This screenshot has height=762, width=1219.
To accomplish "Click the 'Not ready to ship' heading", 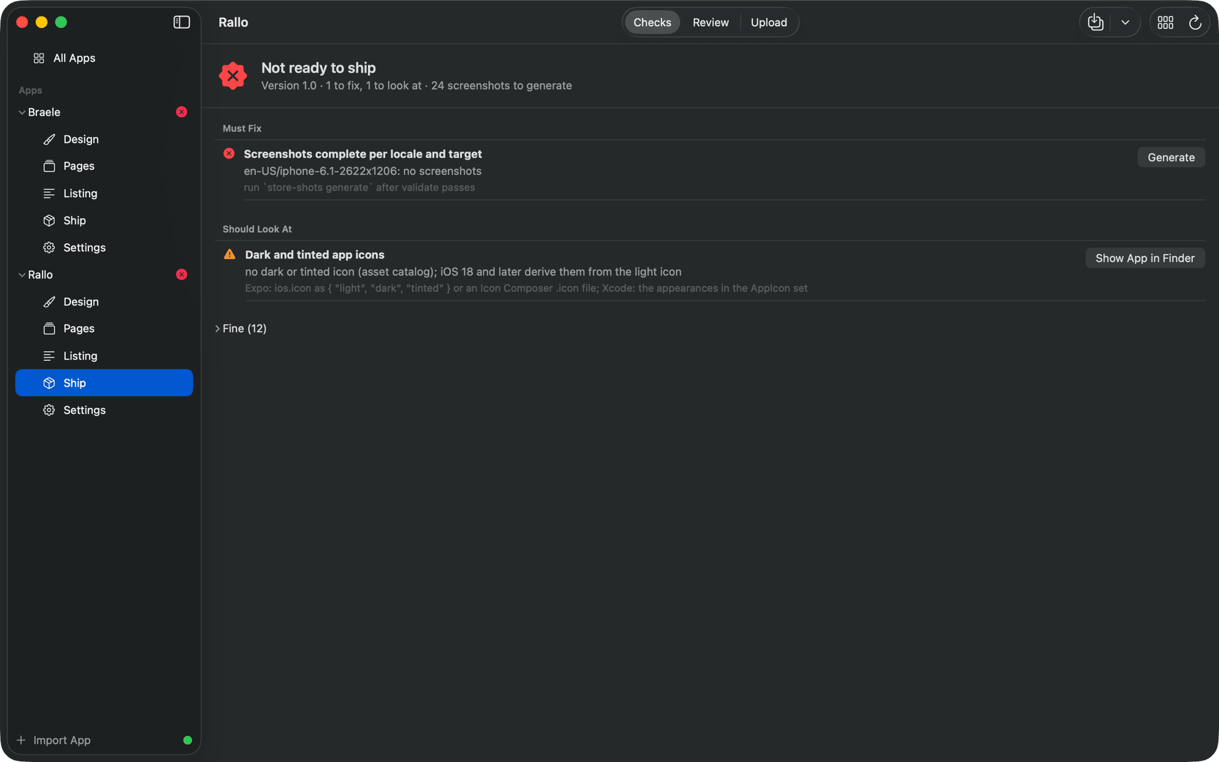I will (318, 68).
